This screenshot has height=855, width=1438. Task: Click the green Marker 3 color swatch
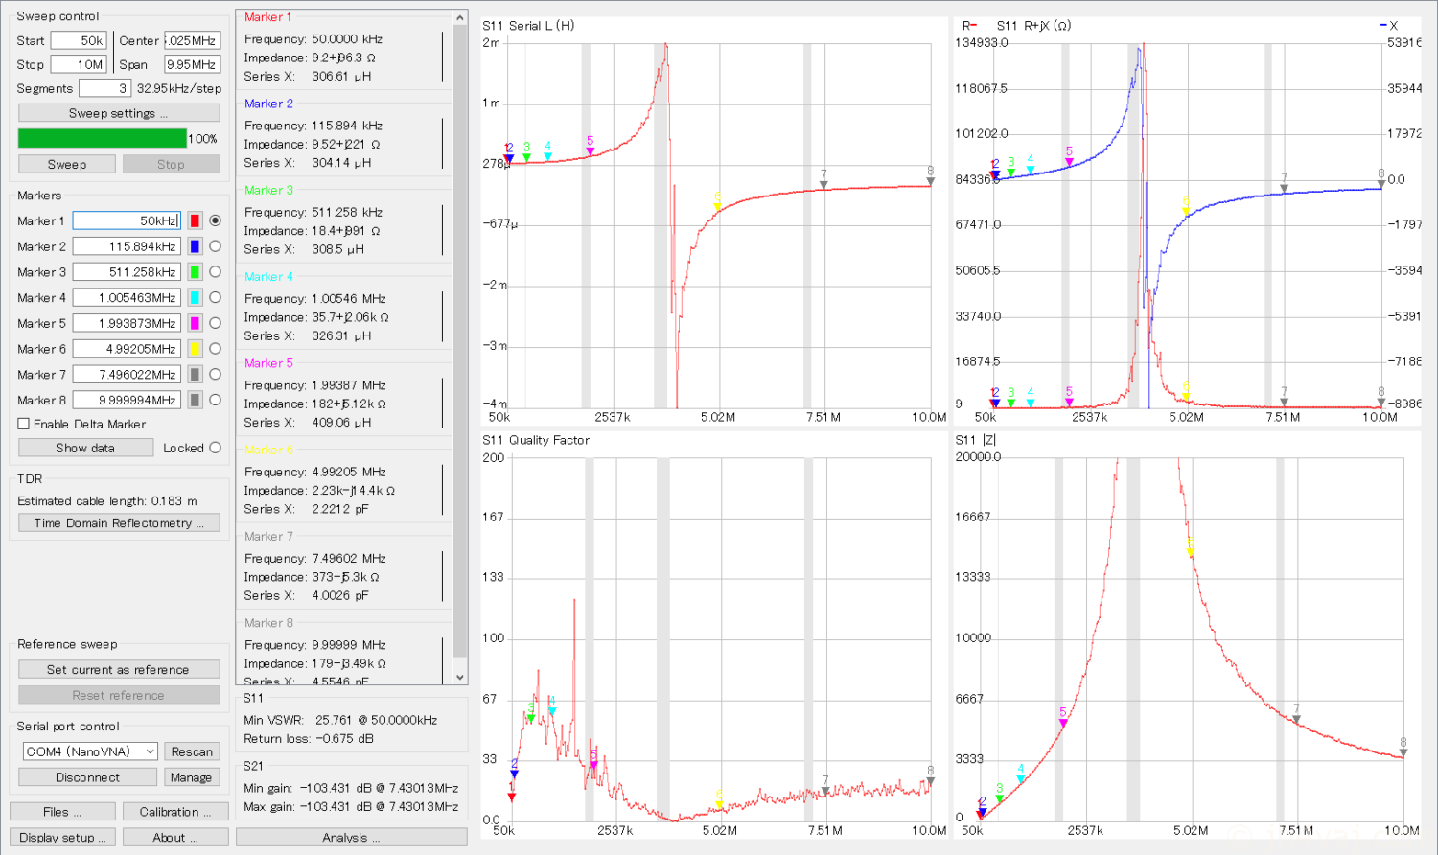coord(195,272)
